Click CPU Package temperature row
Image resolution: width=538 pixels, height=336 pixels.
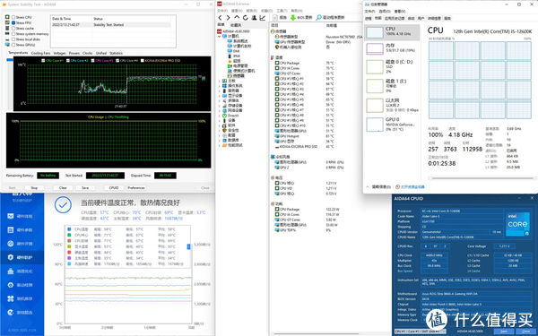tap(304, 63)
